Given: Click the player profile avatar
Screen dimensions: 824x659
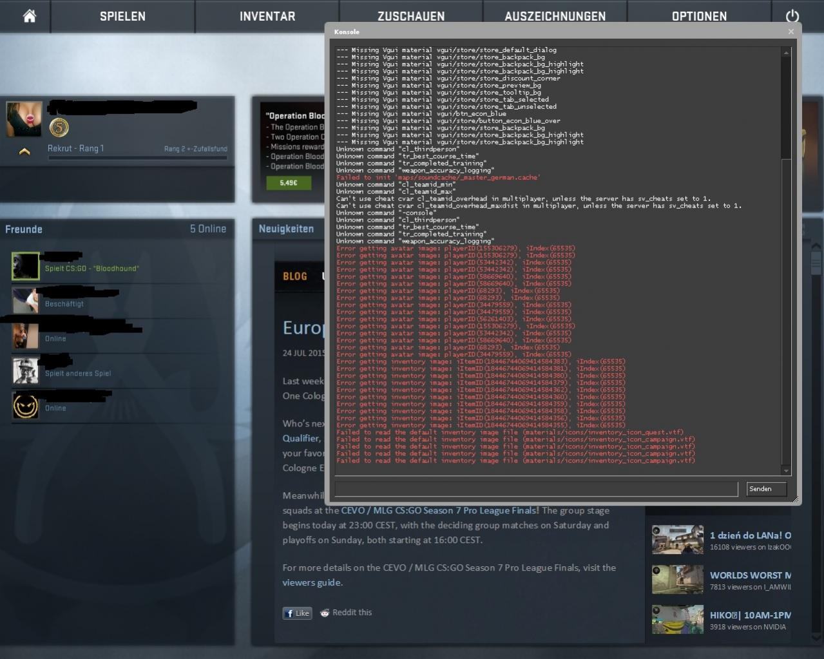Looking at the screenshot, I should (24, 119).
